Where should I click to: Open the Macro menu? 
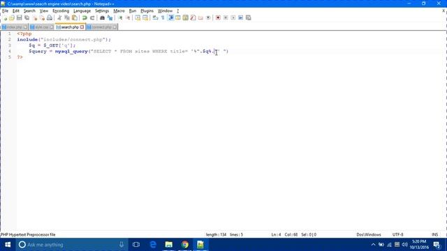click(x=119, y=11)
